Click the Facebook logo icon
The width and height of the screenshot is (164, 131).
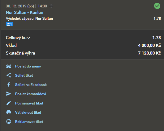(x=9, y=84)
